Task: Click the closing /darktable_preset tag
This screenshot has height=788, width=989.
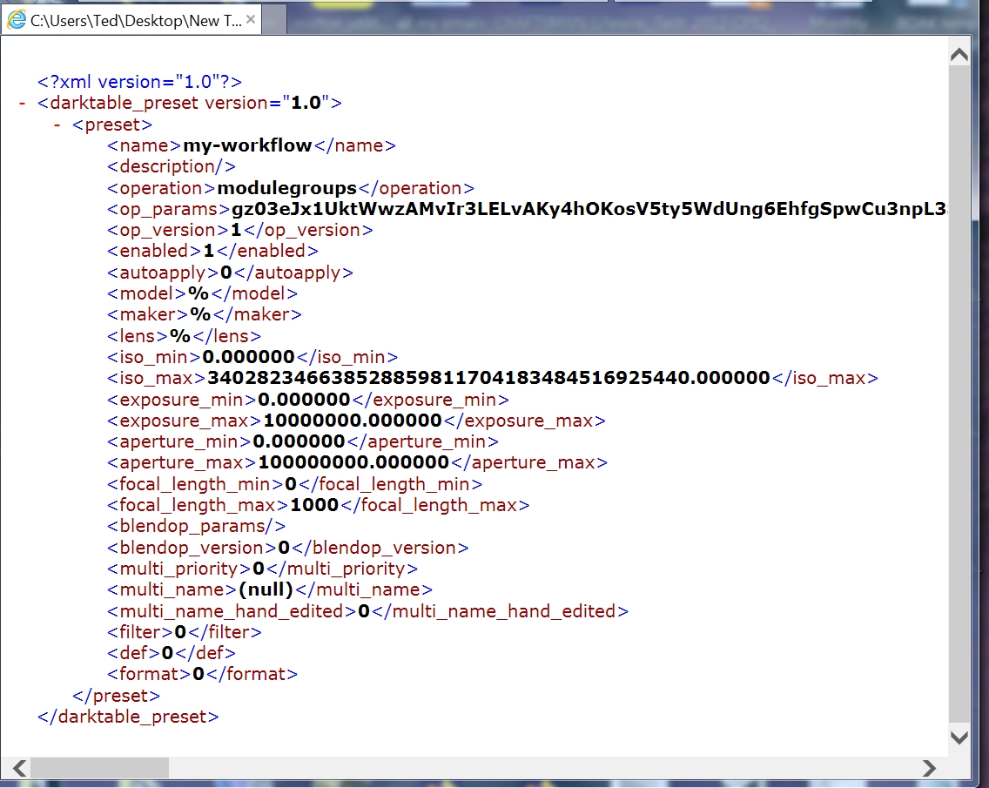Action: click(x=128, y=717)
